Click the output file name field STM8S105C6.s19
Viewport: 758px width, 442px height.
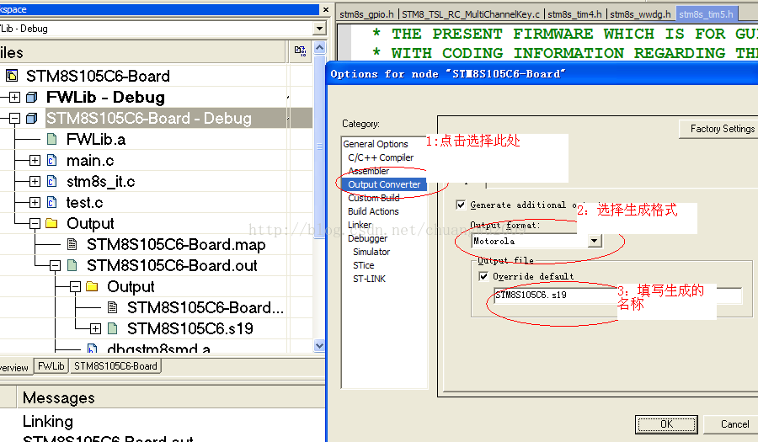(618, 296)
